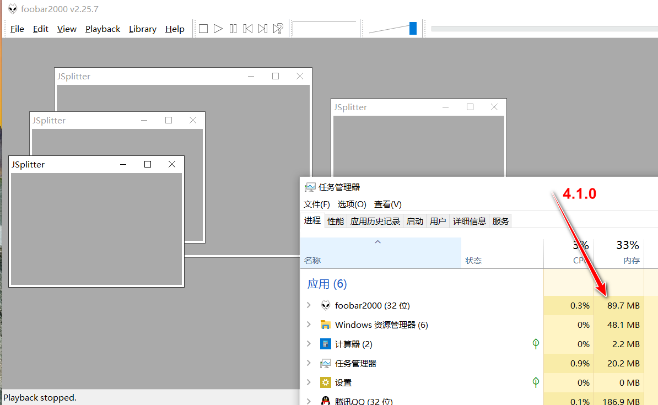Click the Task Manager title bar icon
658x405 pixels.
[310, 187]
